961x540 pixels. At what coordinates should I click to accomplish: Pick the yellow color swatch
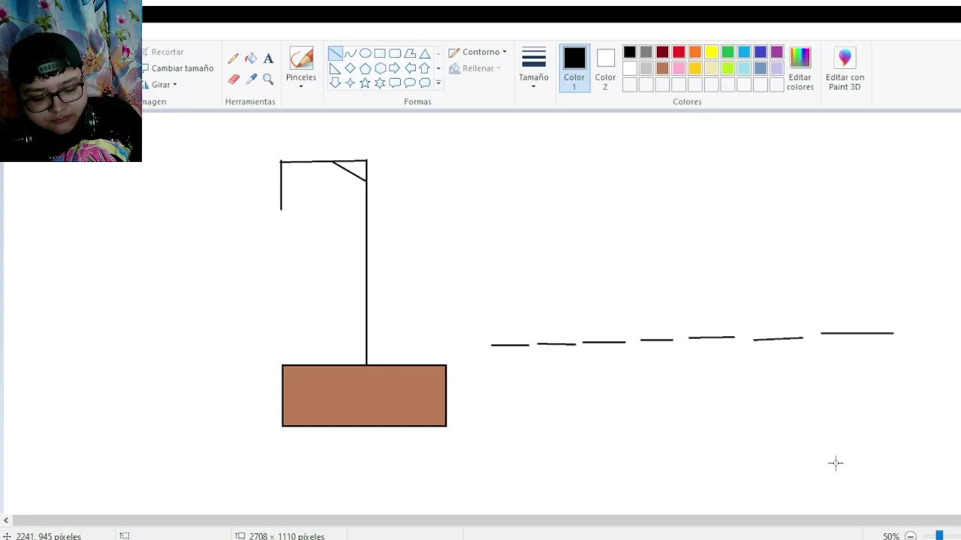[x=712, y=52]
